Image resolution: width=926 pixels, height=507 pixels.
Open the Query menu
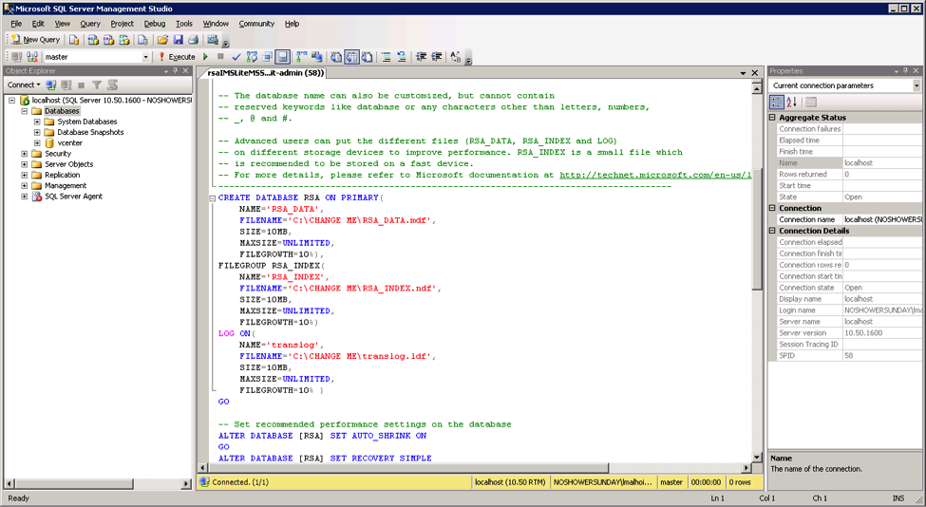pos(90,24)
